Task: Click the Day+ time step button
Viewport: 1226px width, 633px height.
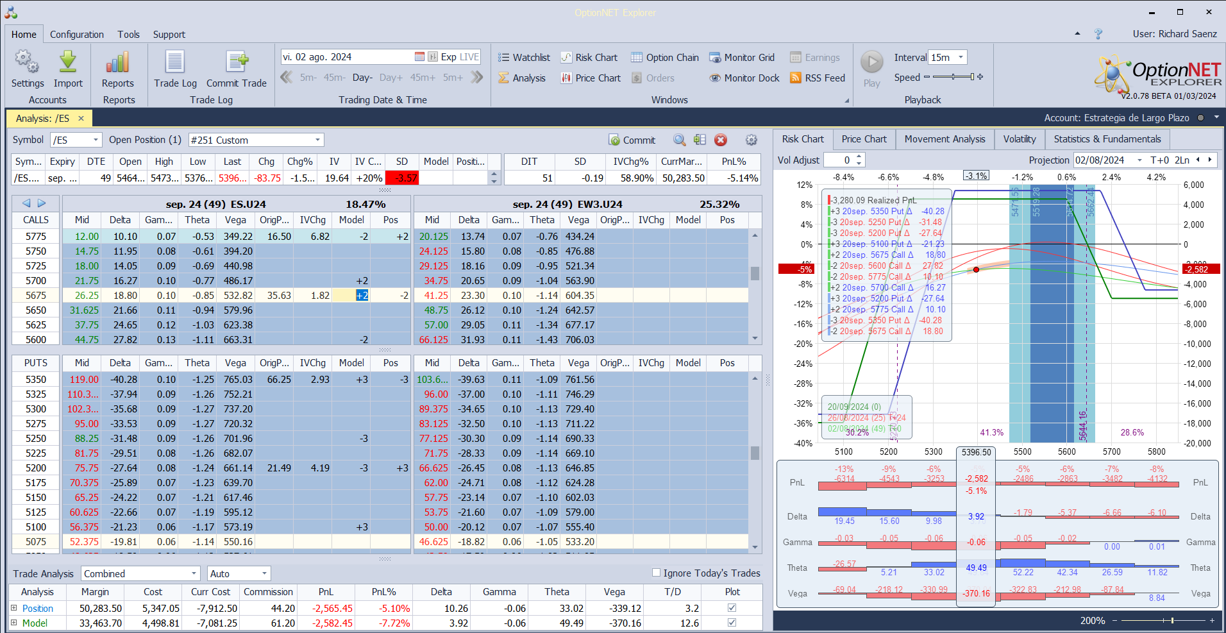Action: (391, 78)
